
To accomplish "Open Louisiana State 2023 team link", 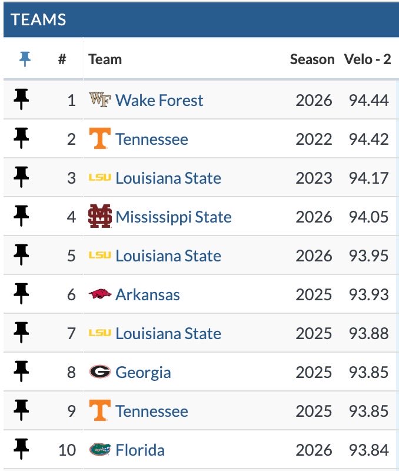I will pos(168,178).
